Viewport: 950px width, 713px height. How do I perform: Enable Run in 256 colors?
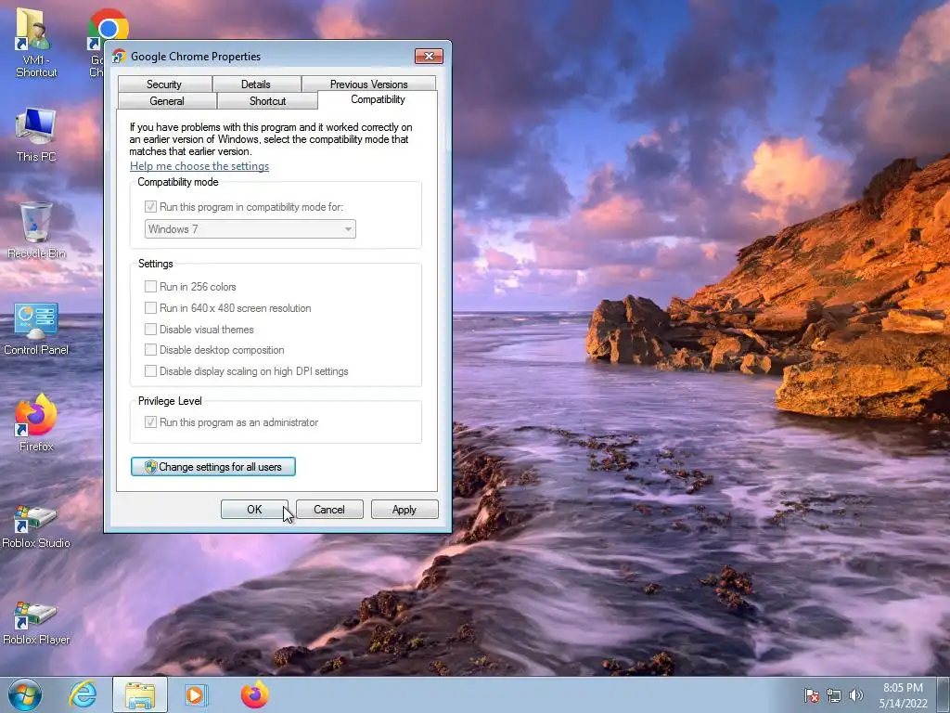click(151, 286)
